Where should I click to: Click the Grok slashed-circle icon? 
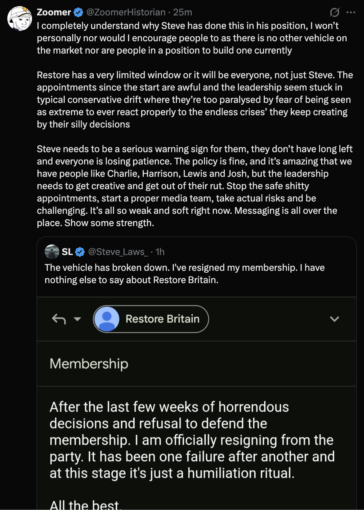coord(334,13)
